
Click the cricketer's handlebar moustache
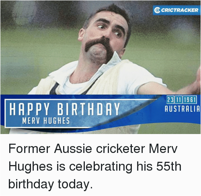[x=99, y=47]
